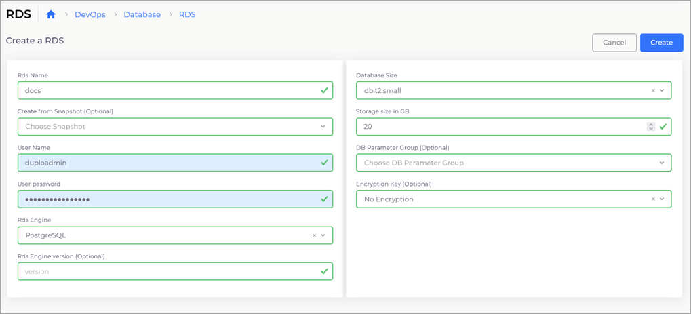Clear the Rds Engine PostgreSQL selection
This screenshot has height=314, width=691.
tap(314, 235)
